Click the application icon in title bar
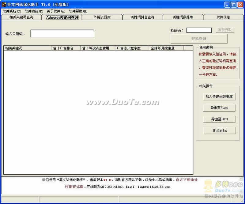Screen dimensions: 245x204 (x=4, y=5)
